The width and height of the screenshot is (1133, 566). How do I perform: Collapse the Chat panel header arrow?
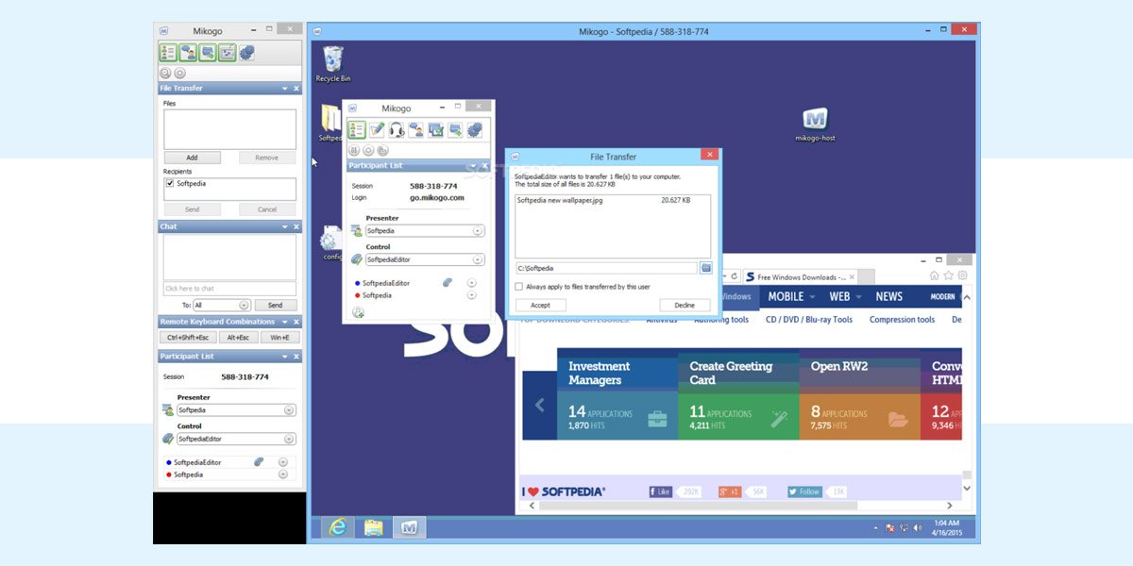[x=284, y=226]
